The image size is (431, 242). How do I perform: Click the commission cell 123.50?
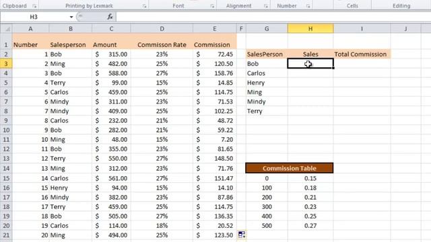pyautogui.click(x=215, y=235)
